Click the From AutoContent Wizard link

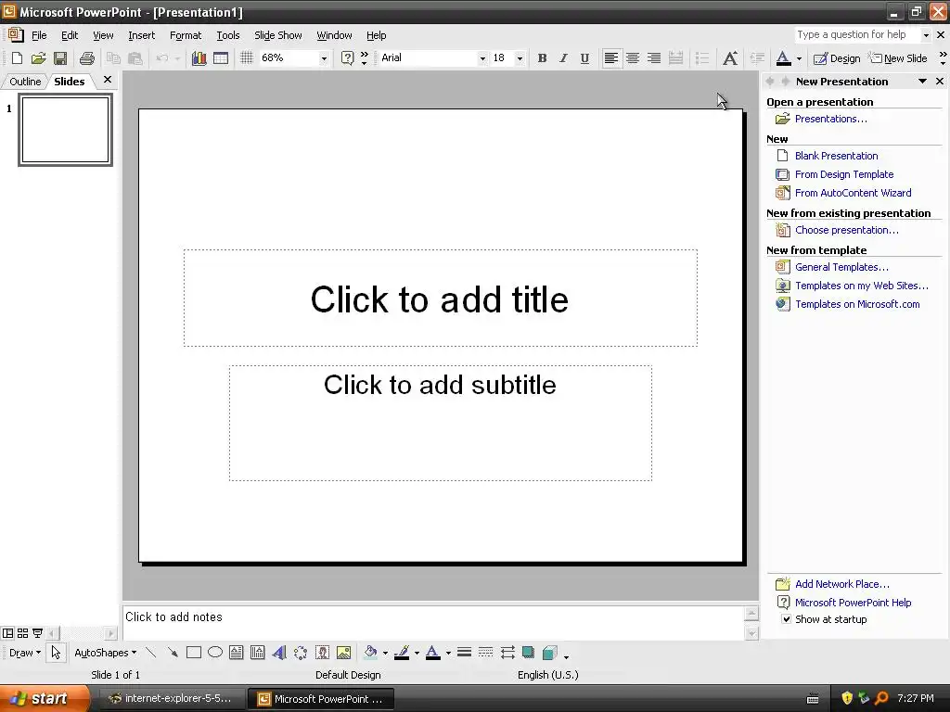pyautogui.click(x=854, y=193)
